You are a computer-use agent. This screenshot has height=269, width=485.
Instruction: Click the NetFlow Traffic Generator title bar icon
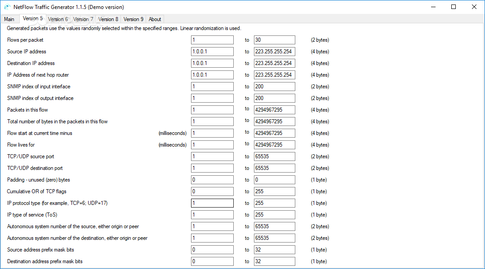[x=7, y=7]
